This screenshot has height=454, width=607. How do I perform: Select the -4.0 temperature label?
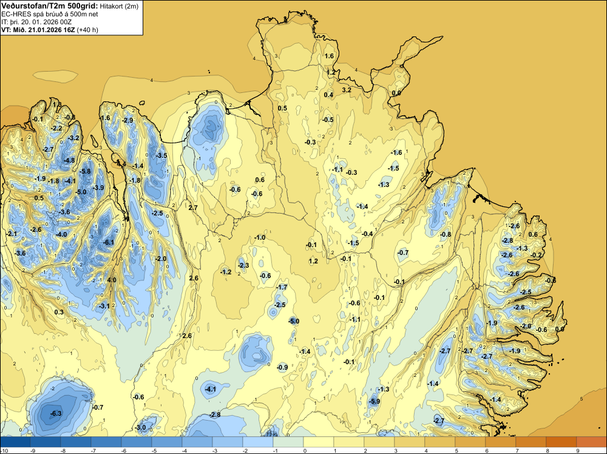[x=61, y=234]
